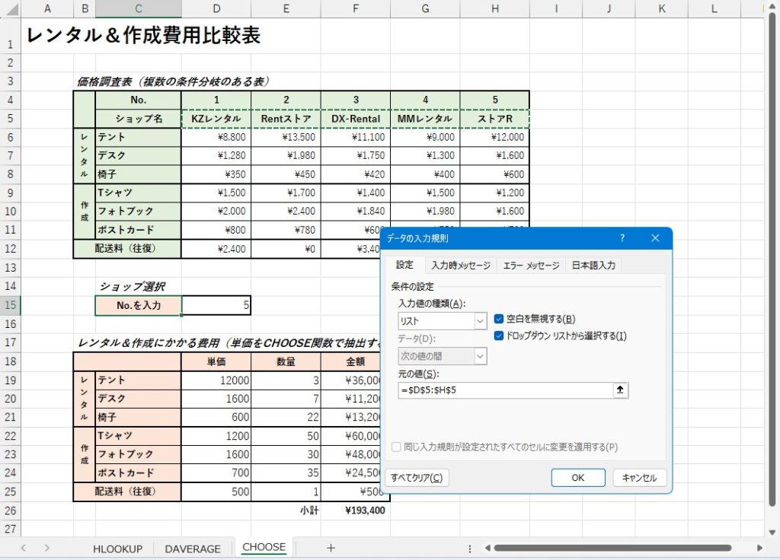Add a new sheet with plus icon
The height and width of the screenshot is (560, 780).
pos(331,548)
